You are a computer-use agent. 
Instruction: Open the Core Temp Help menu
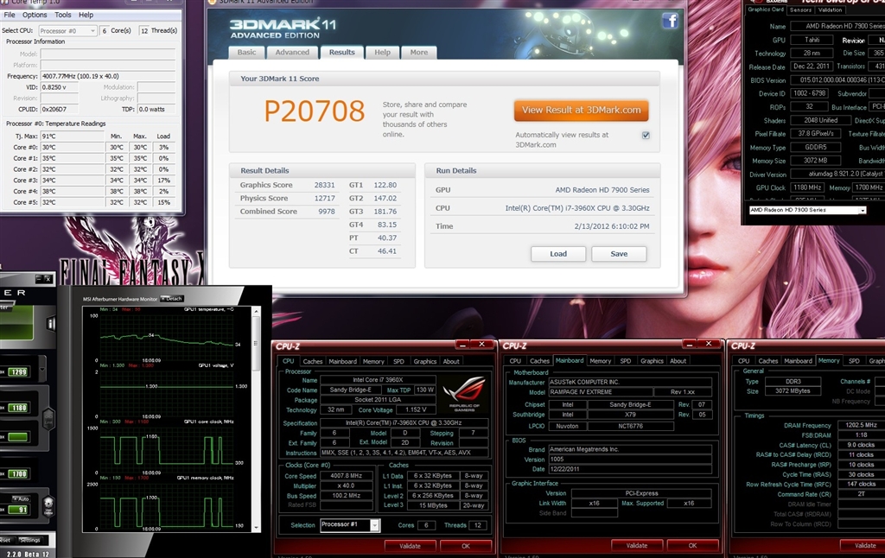tap(86, 15)
